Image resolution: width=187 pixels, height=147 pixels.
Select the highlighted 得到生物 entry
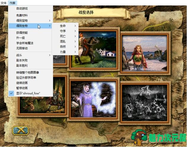tap(30, 26)
